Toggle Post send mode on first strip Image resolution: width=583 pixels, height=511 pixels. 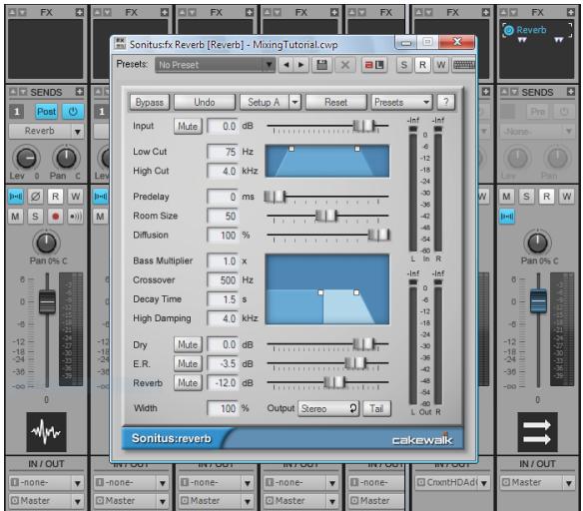pyautogui.click(x=47, y=112)
